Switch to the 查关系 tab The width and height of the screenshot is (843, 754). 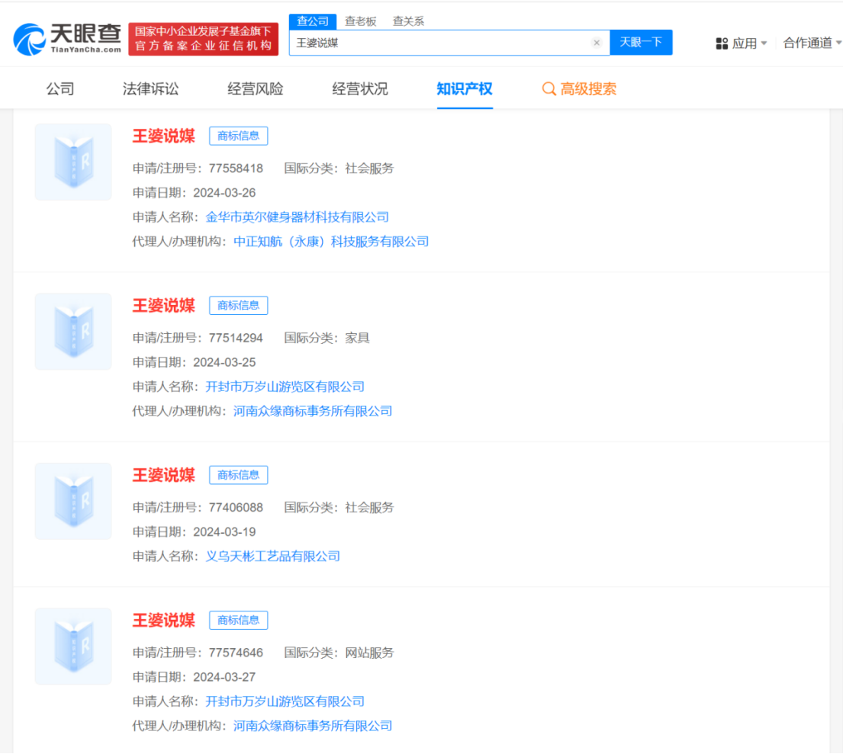409,21
